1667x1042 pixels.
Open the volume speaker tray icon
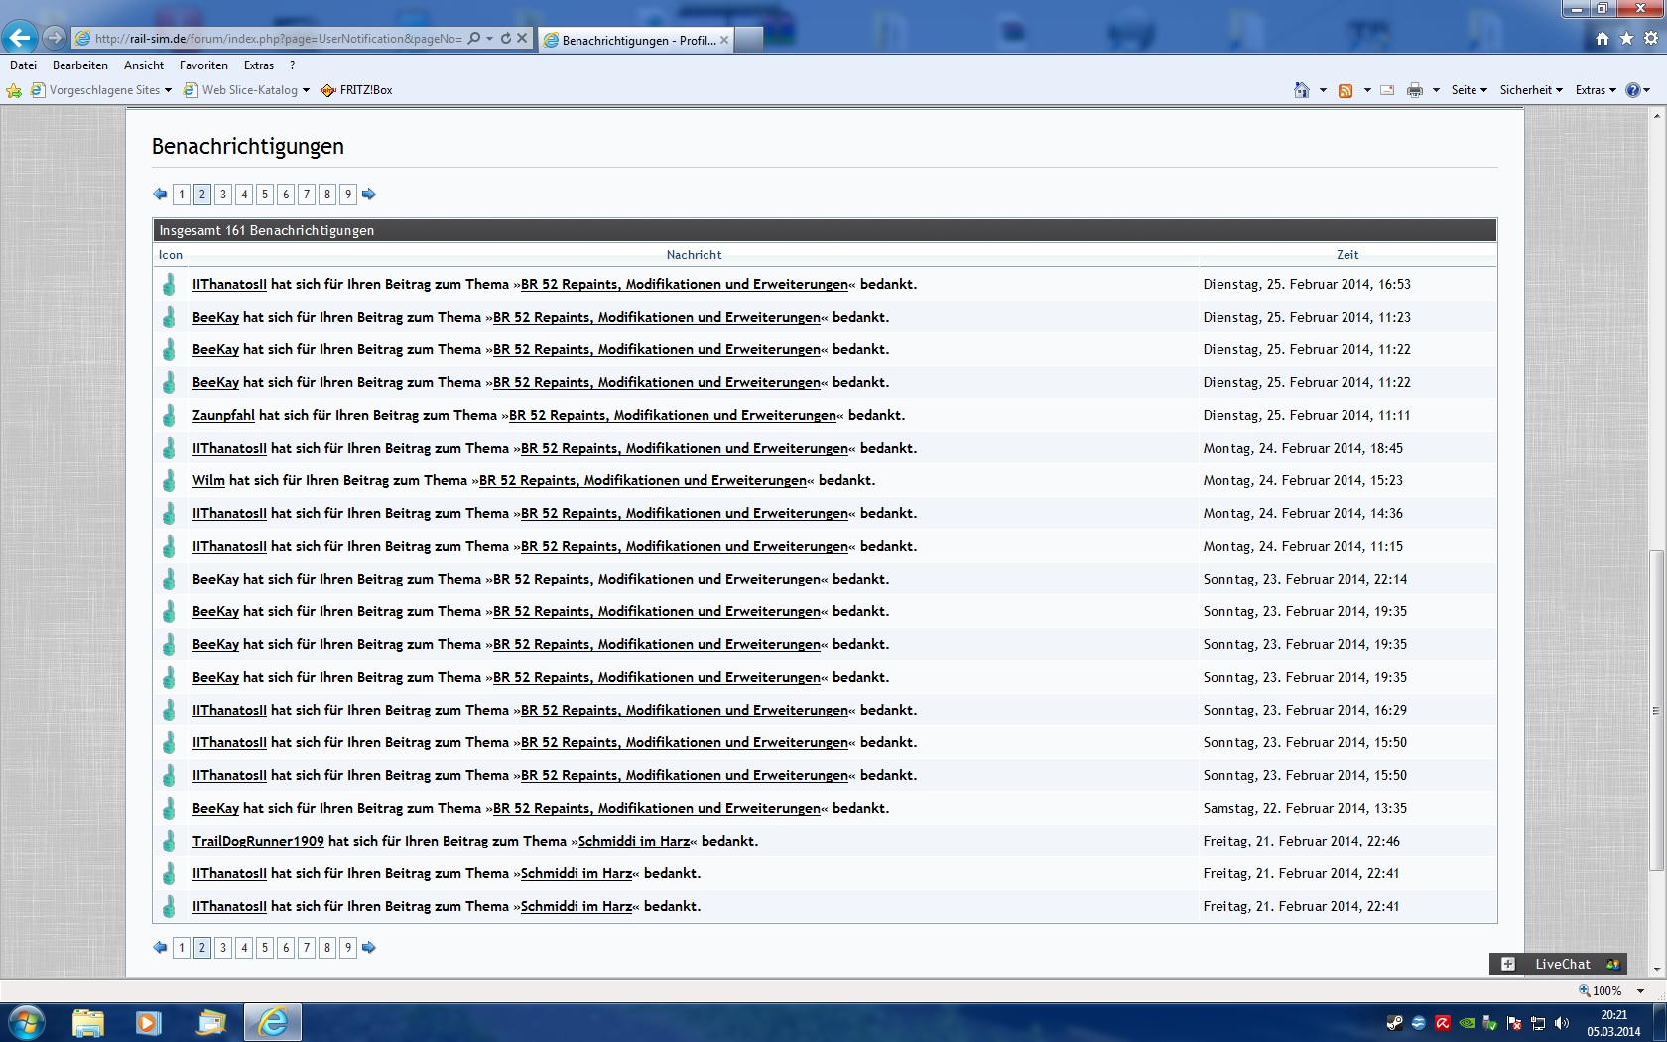click(1562, 1023)
